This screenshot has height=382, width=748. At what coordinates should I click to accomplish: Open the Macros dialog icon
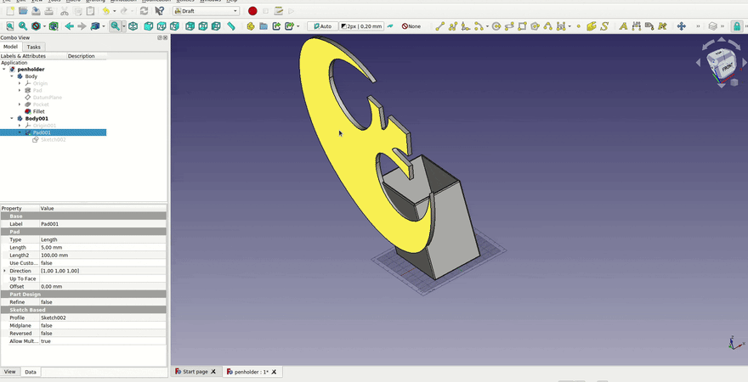point(279,11)
